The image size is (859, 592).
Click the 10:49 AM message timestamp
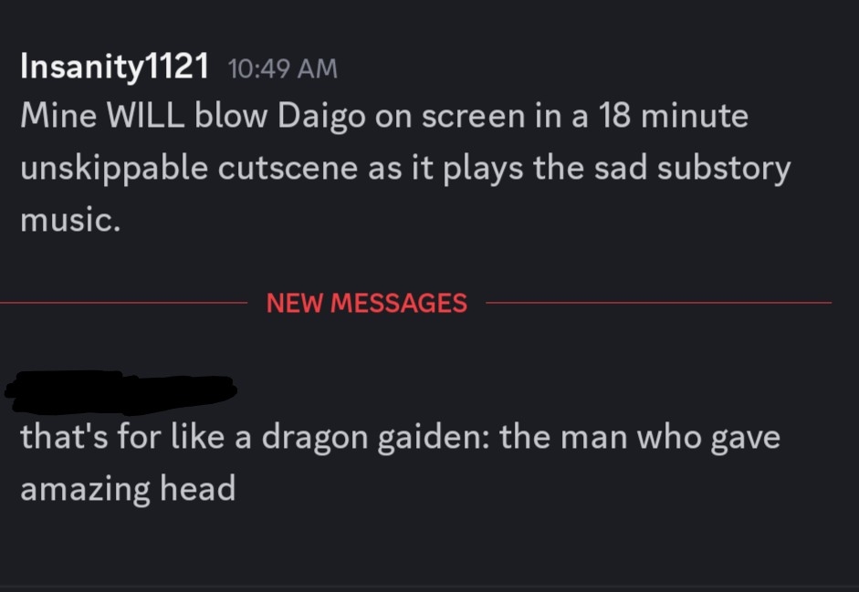[283, 69]
